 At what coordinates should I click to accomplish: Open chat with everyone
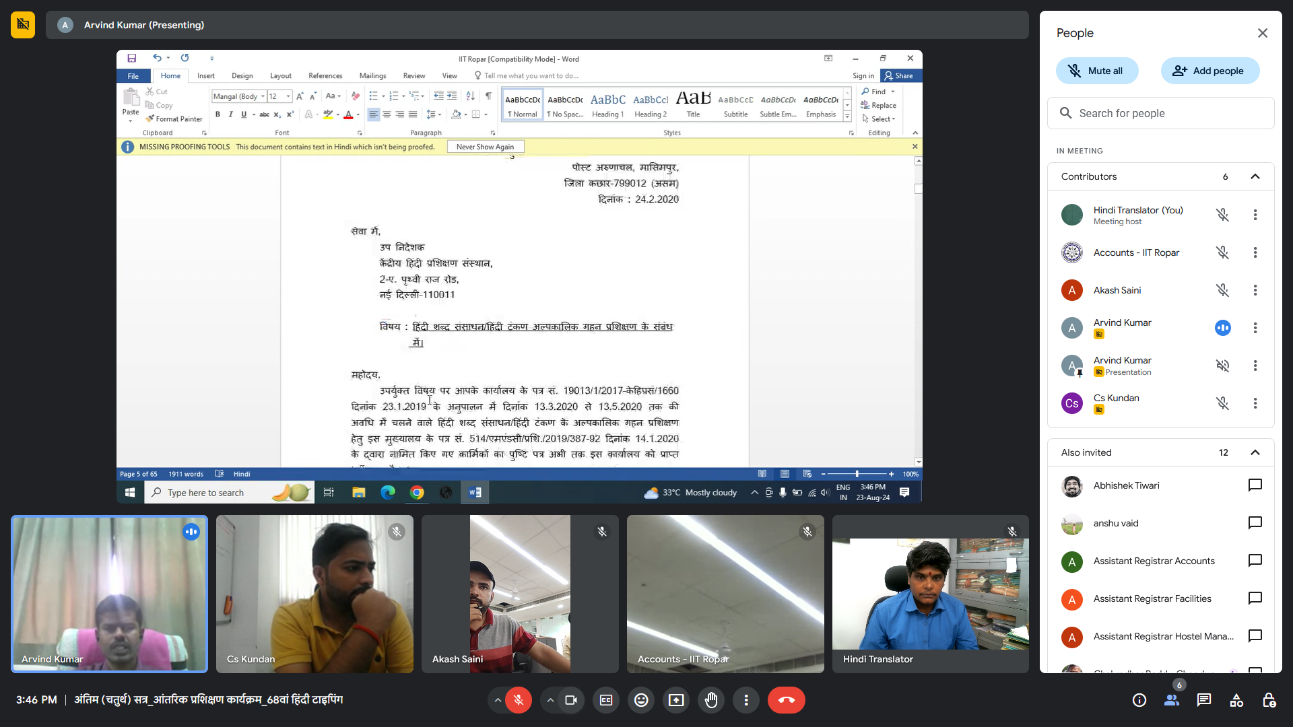click(x=1204, y=700)
